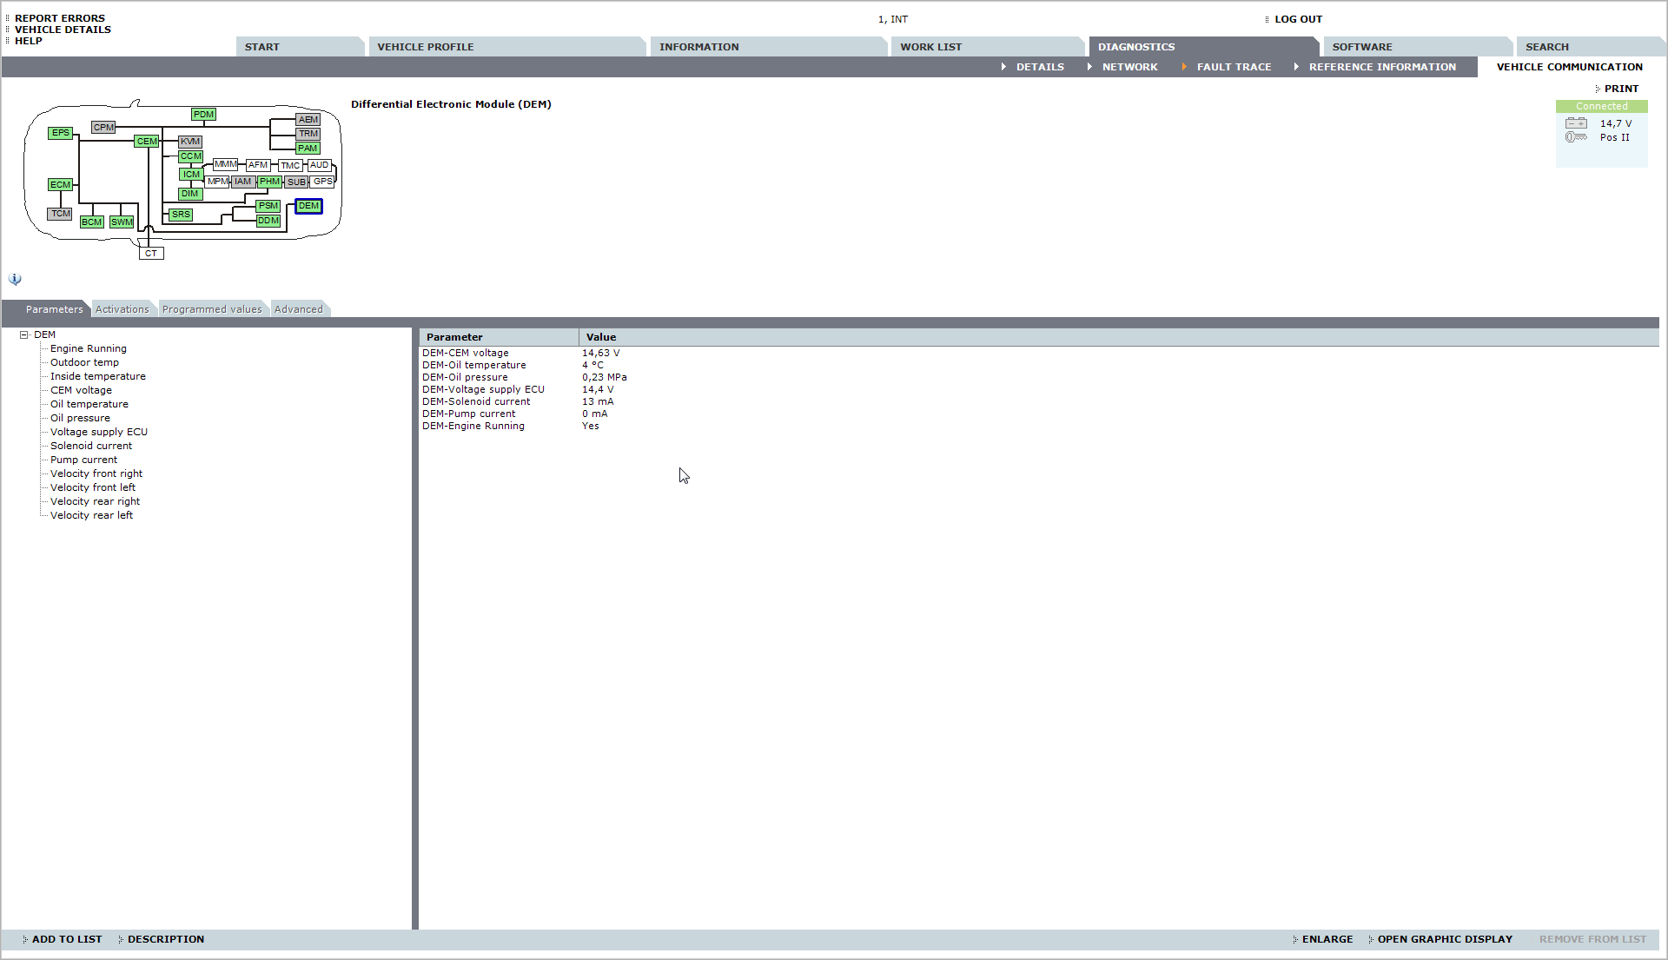Viewport: 1668px width, 960px height.
Task: Select the CEM module box
Action: [147, 141]
